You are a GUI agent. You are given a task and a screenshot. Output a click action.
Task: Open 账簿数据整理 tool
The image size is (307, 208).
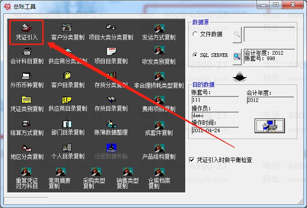[111, 128]
